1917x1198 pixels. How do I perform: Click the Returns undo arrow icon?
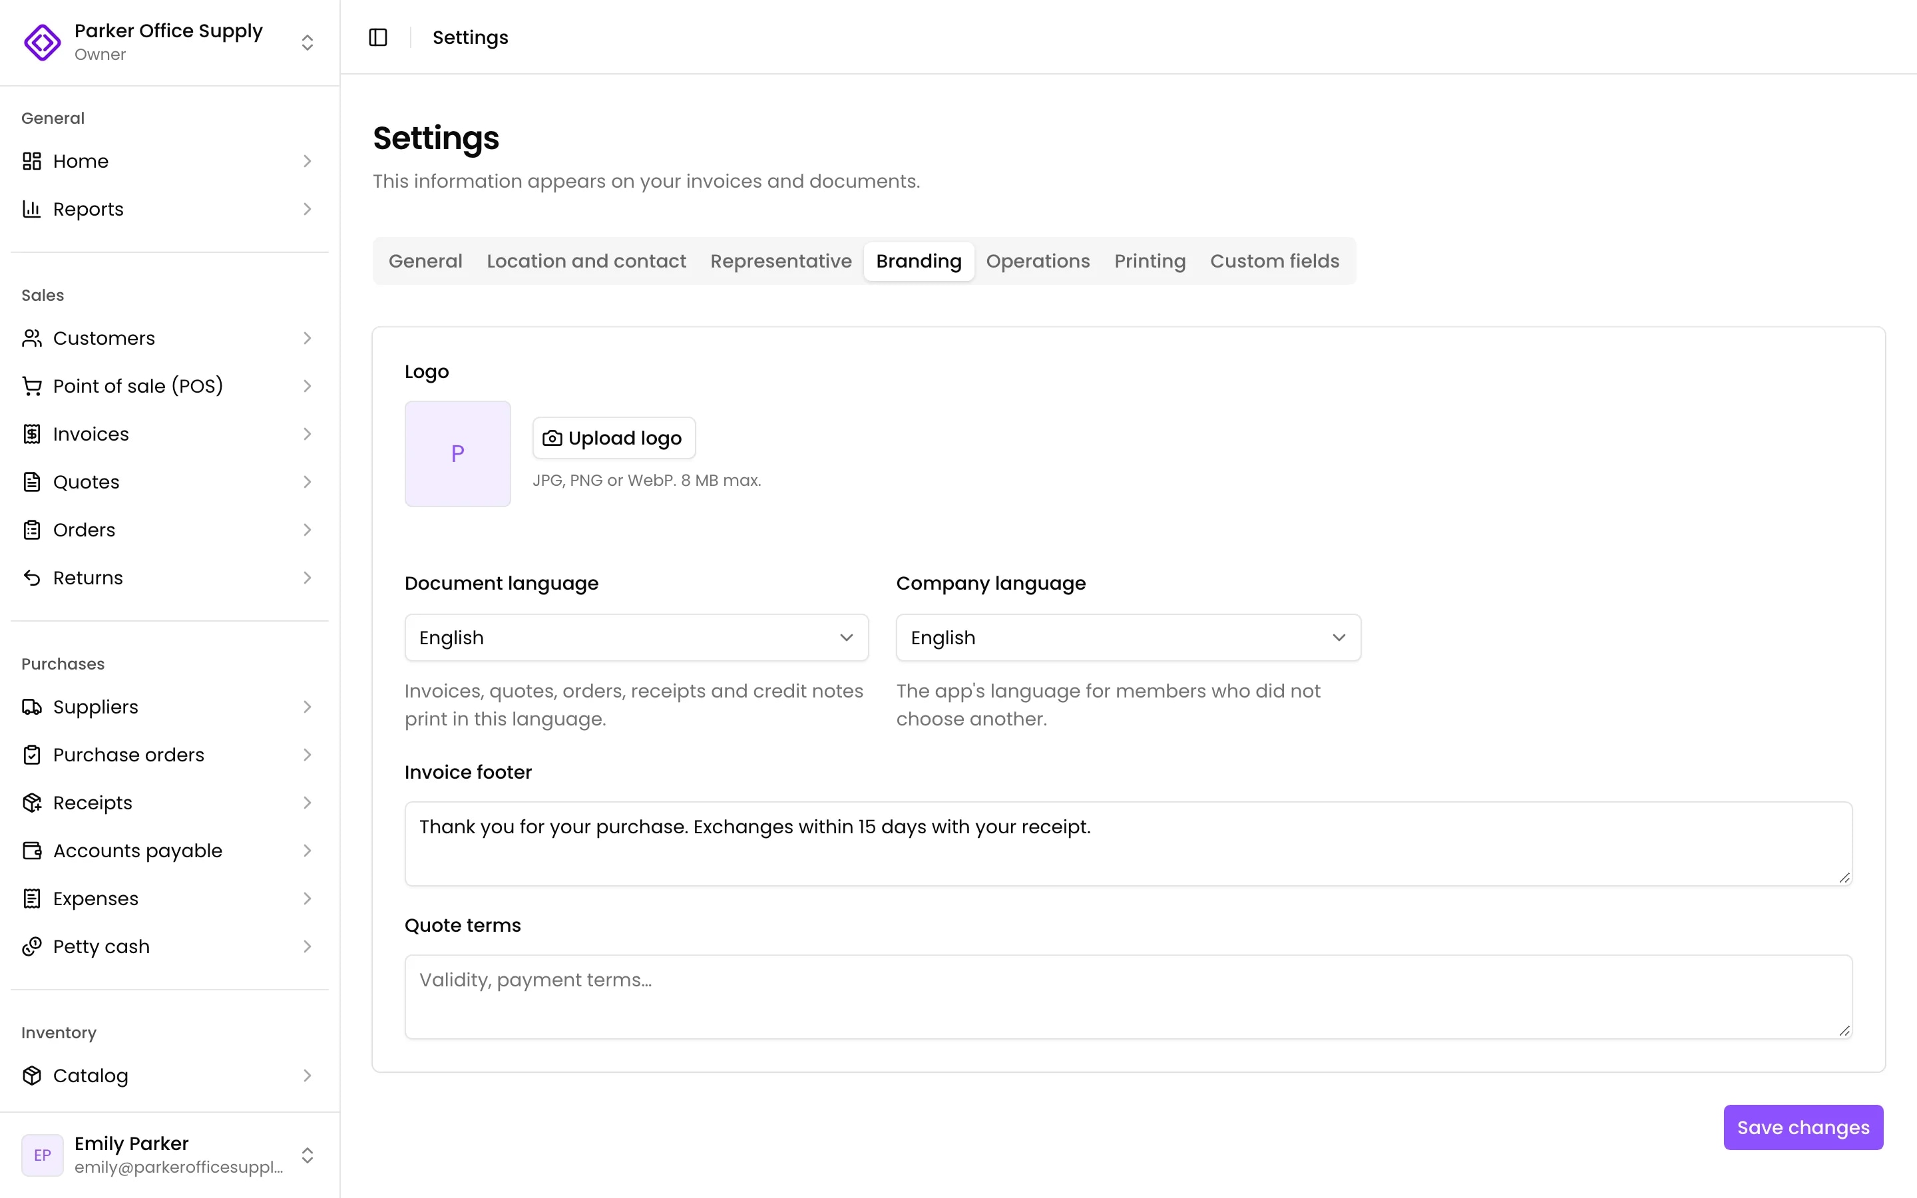pyautogui.click(x=32, y=578)
